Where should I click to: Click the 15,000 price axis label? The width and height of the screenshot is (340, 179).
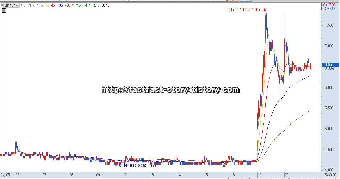click(328, 129)
